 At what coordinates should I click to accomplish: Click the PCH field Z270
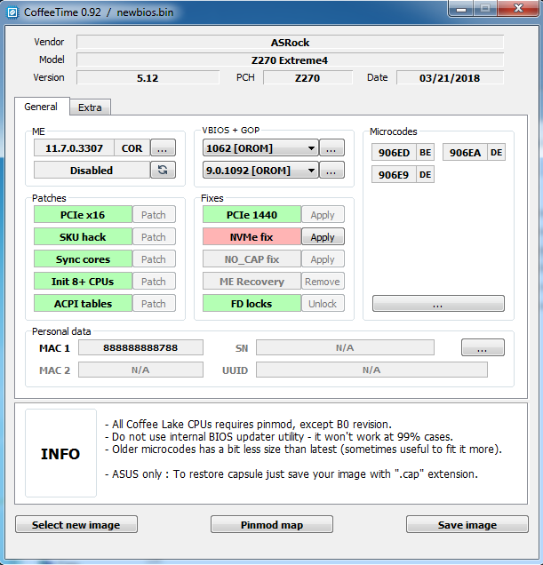[307, 77]
